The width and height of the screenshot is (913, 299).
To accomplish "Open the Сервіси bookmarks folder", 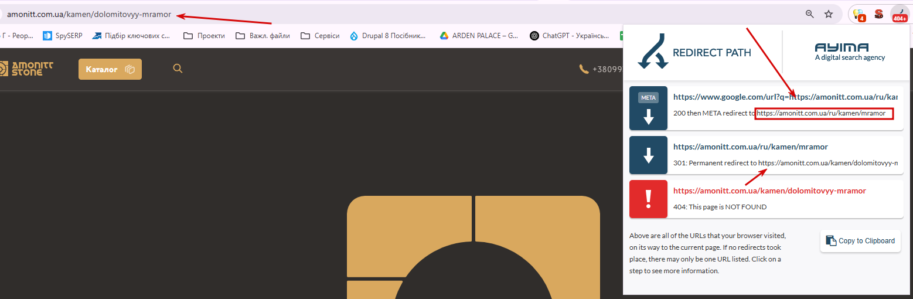I will (320, 36).
